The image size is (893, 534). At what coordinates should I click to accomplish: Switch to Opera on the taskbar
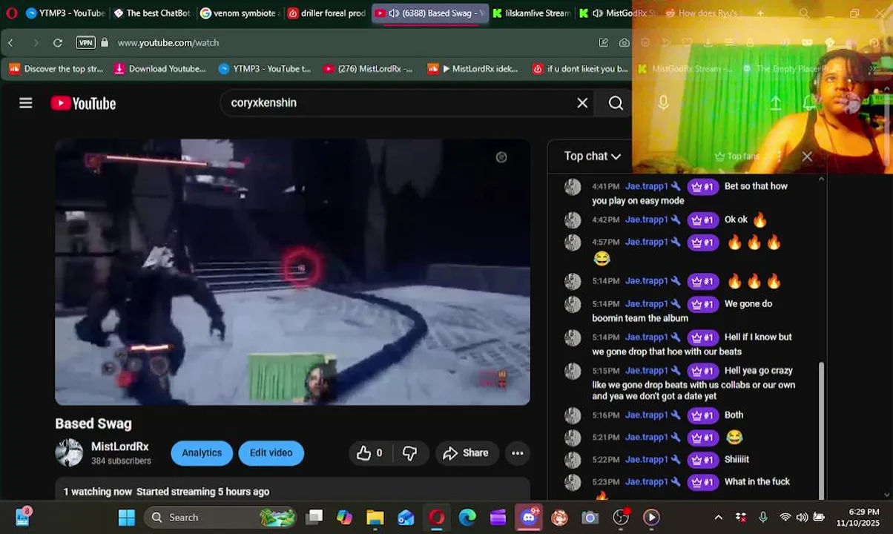tap(436, 518)
